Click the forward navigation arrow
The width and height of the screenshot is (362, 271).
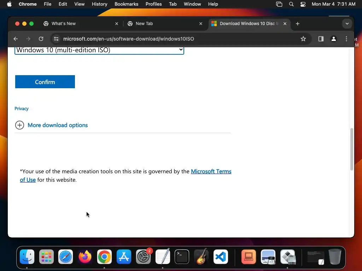[x=28, y=39]
